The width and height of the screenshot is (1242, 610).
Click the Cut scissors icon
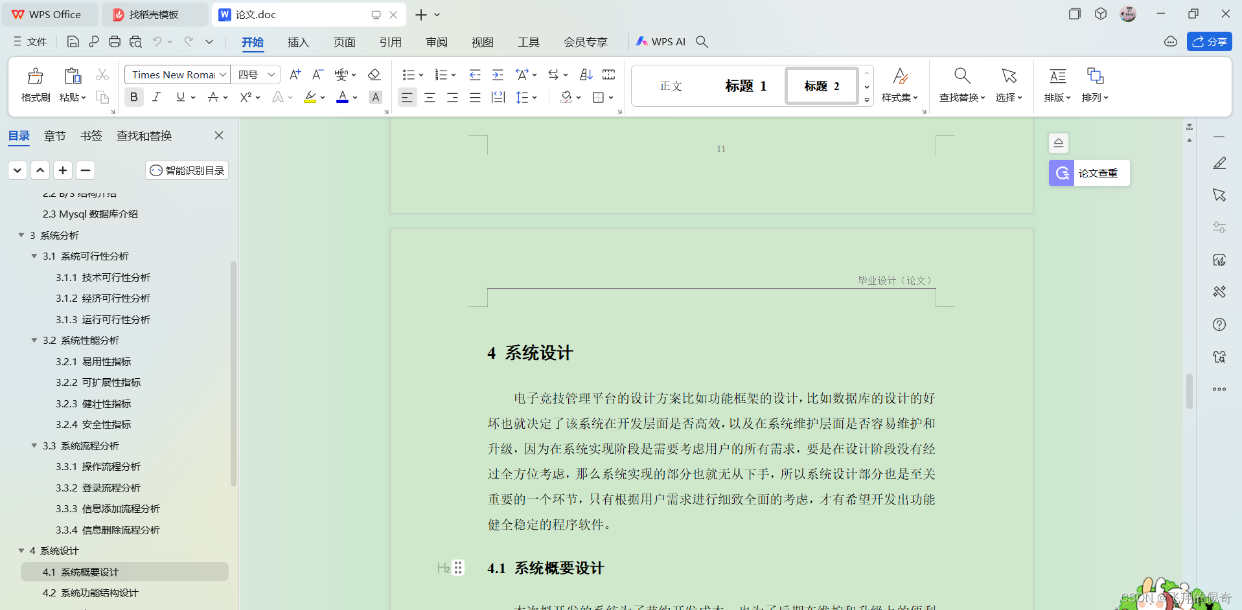click(x=102, y=75)
